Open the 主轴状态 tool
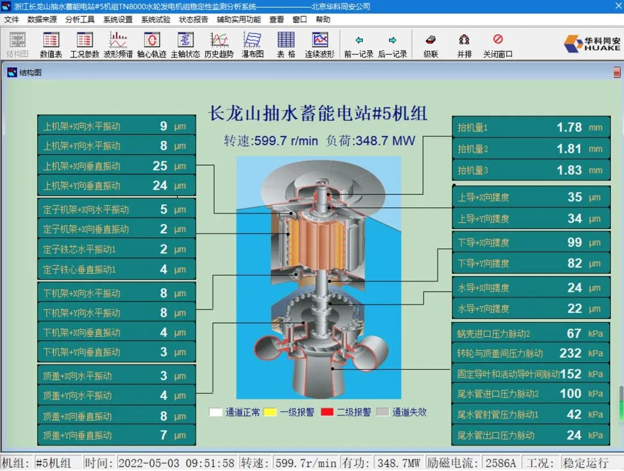Screen dimensions: 624x471 [185, 45]
